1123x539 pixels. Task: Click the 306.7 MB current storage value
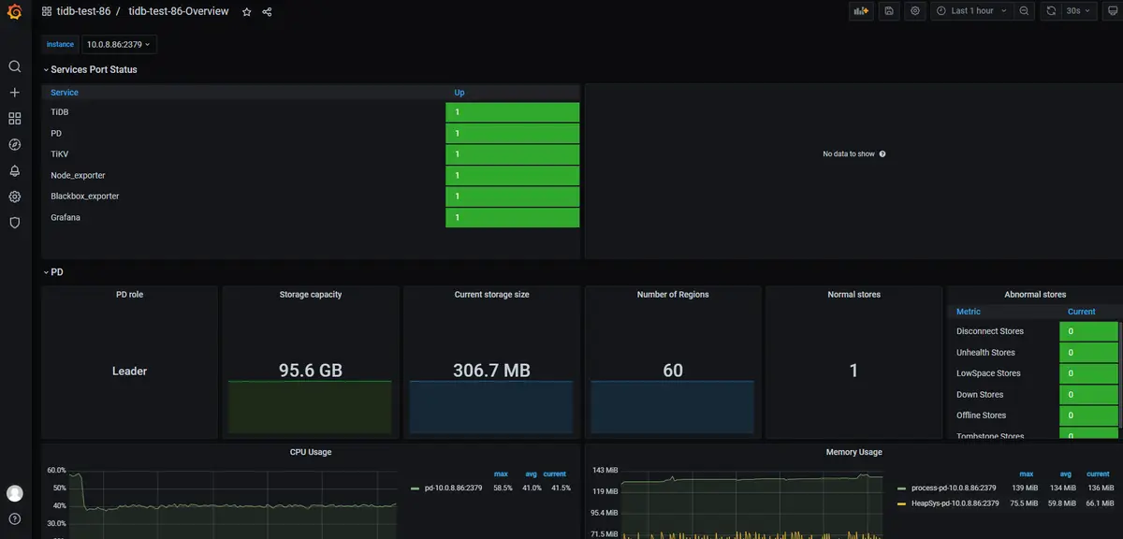(491, 371)
